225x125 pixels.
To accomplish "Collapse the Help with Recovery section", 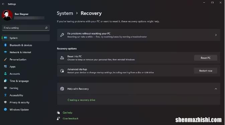I will [216, 89].
